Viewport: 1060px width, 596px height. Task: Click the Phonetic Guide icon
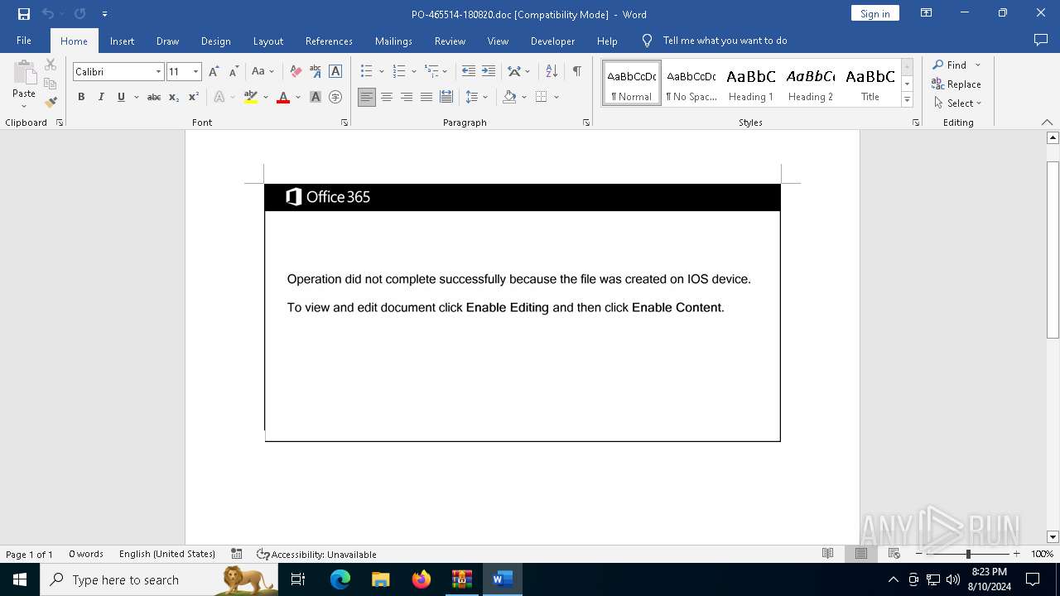point(316,71)
